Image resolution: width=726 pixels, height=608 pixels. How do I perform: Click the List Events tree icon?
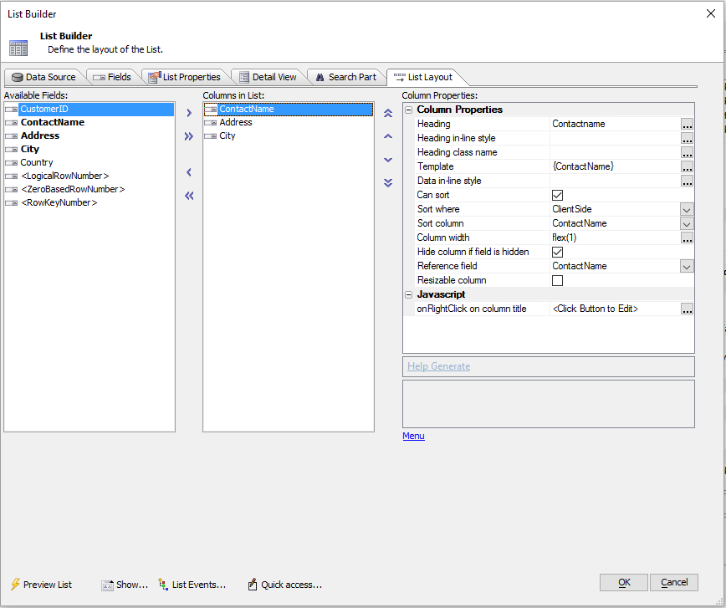point(163,585)
